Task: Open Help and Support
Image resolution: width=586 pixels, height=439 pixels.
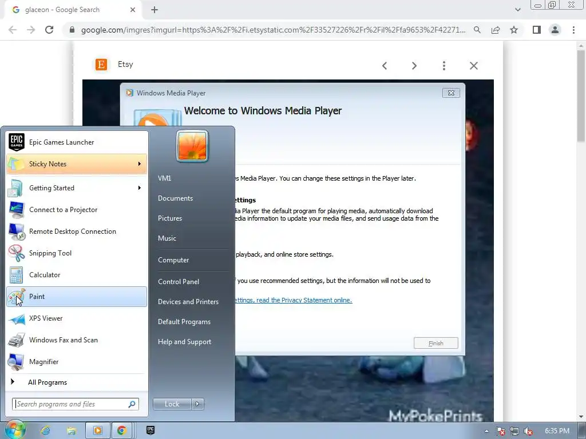Action: [x=184, y=342]
